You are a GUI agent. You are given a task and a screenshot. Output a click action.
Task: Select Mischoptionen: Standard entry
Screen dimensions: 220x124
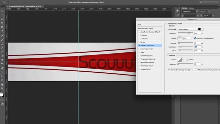(150, 28)
